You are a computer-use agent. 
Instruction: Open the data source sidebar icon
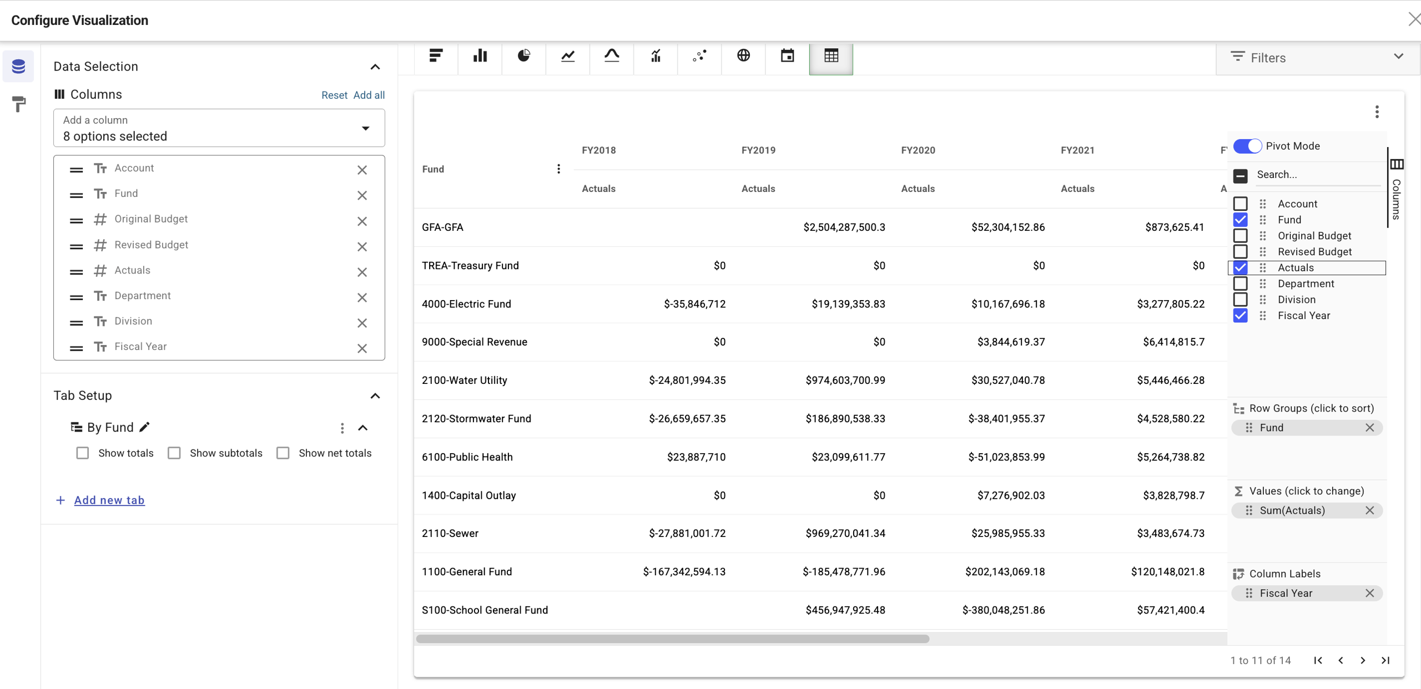tap(18, 67)
